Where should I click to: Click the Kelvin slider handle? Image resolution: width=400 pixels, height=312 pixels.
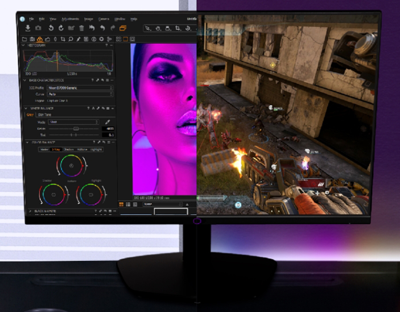76,129
